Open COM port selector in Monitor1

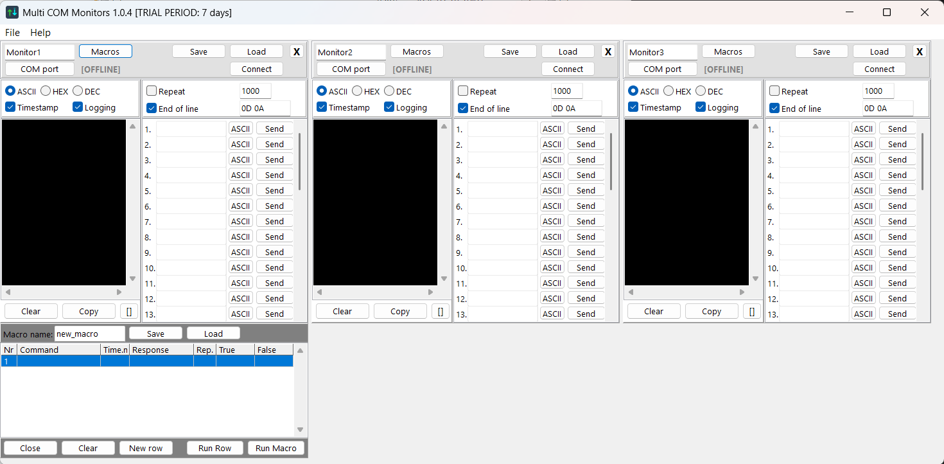40,69
